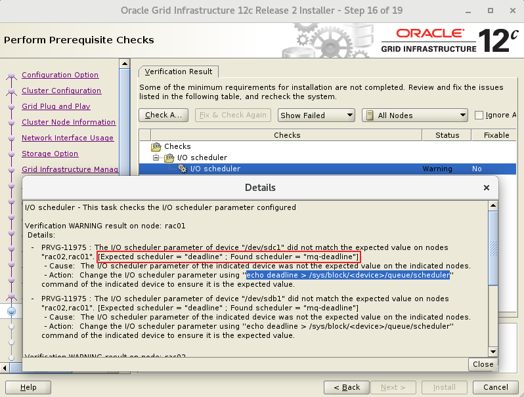The image size is (524, 397).
Task: Collapse the I/O scheduler tree group
Action: (156, 157)
